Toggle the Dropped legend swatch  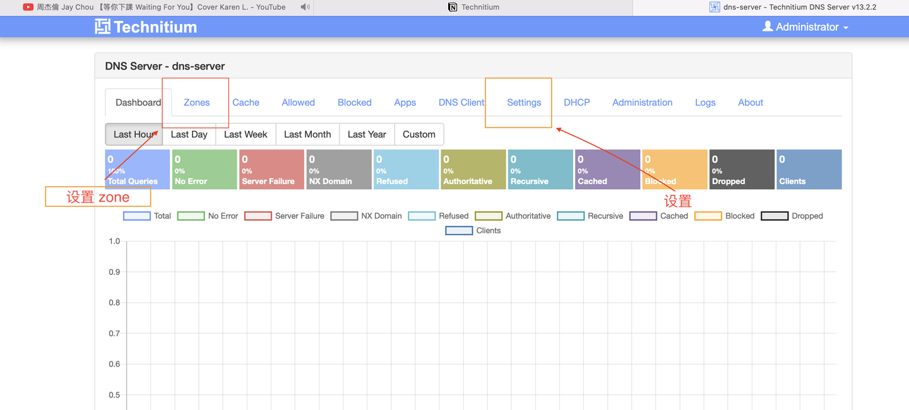[775, 216]
